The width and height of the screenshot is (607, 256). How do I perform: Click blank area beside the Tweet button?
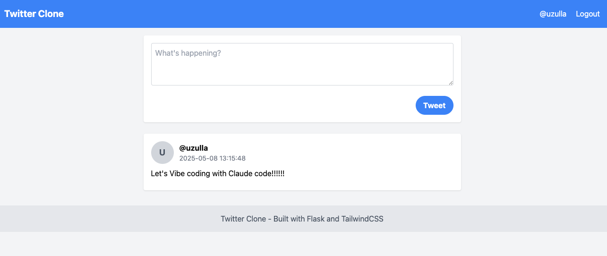(283, 105)
